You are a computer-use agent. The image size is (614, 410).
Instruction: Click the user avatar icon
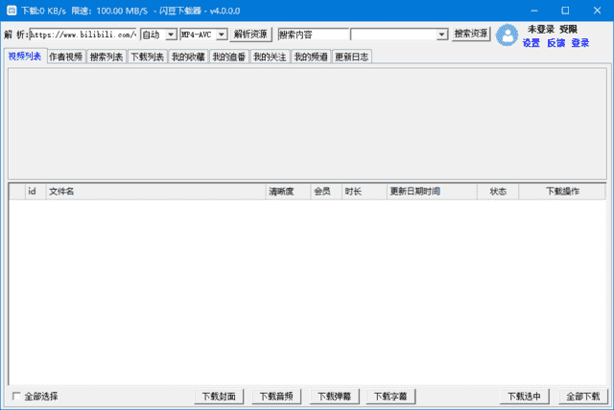click(x=507, y=35)
